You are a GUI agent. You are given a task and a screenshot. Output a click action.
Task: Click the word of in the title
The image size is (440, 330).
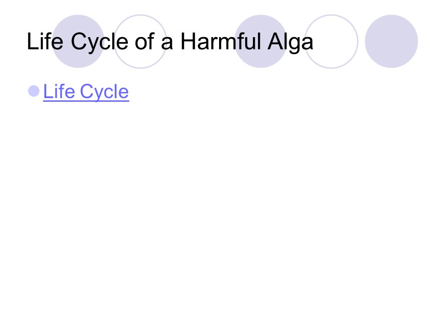145,41
